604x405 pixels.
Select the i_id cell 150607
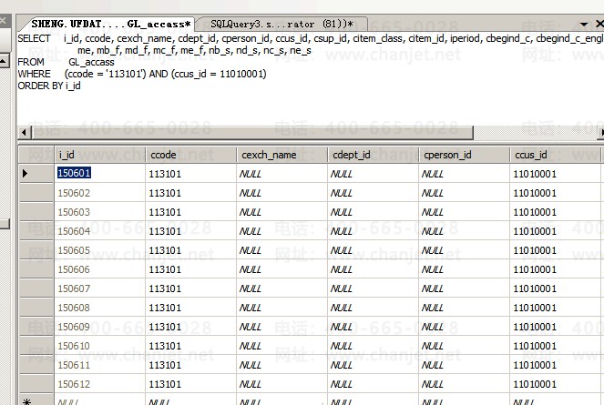pyautogui.click(x=100, y=289)
